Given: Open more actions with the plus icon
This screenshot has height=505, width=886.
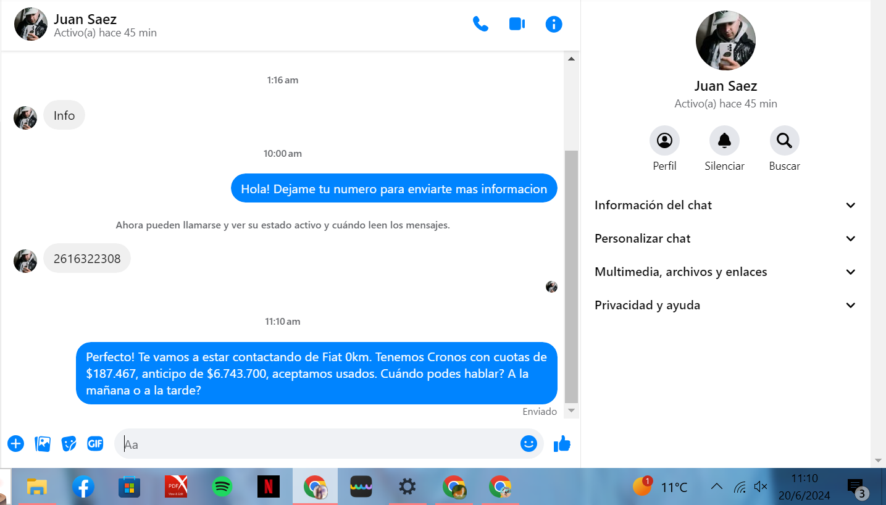Looking at the screenshot, I should 15,443.
